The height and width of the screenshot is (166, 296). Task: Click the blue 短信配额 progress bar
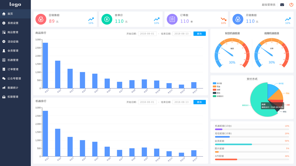coord(222,137)
